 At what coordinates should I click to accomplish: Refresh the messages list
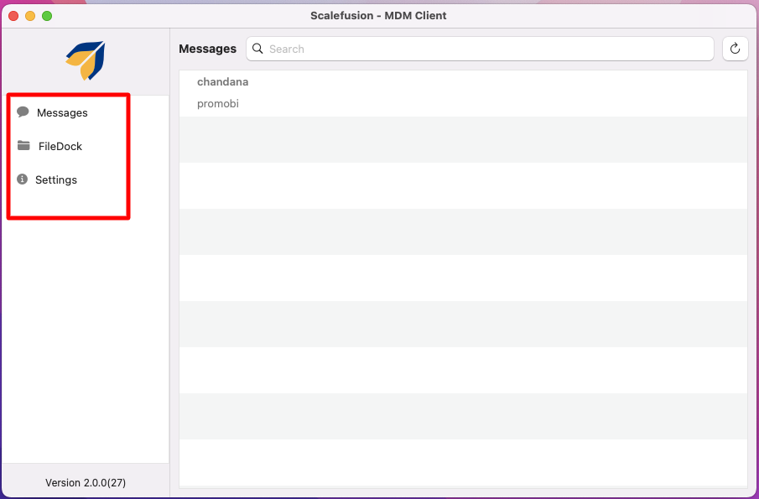point(735,49)
